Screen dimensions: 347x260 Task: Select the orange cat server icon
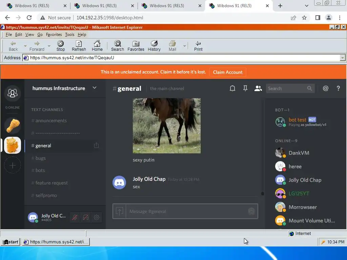click(x=13, y=145)
